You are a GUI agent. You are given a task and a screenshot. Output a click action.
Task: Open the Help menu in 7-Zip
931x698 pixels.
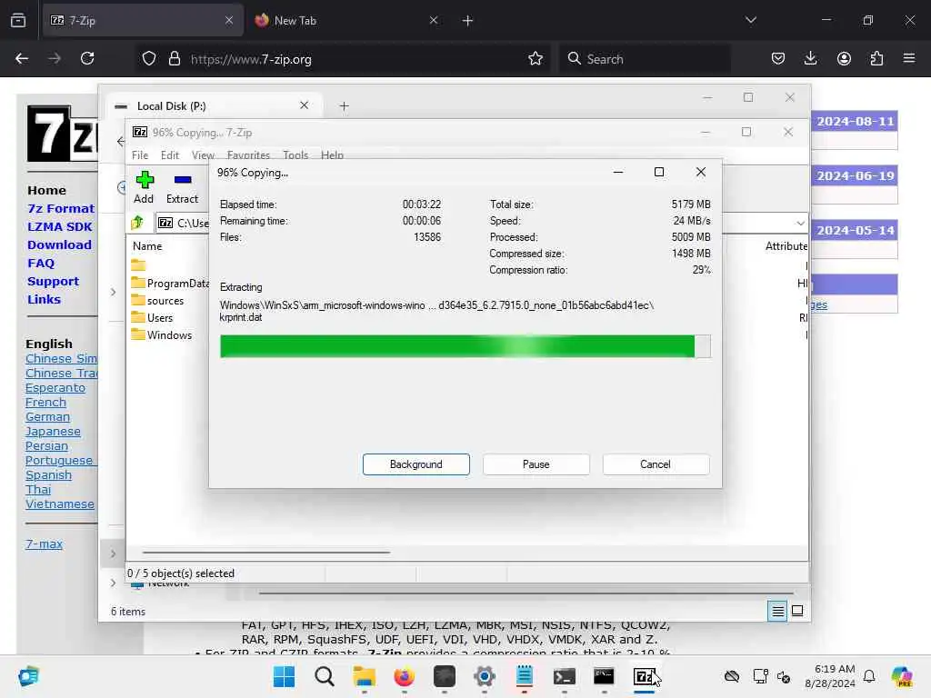332,155
